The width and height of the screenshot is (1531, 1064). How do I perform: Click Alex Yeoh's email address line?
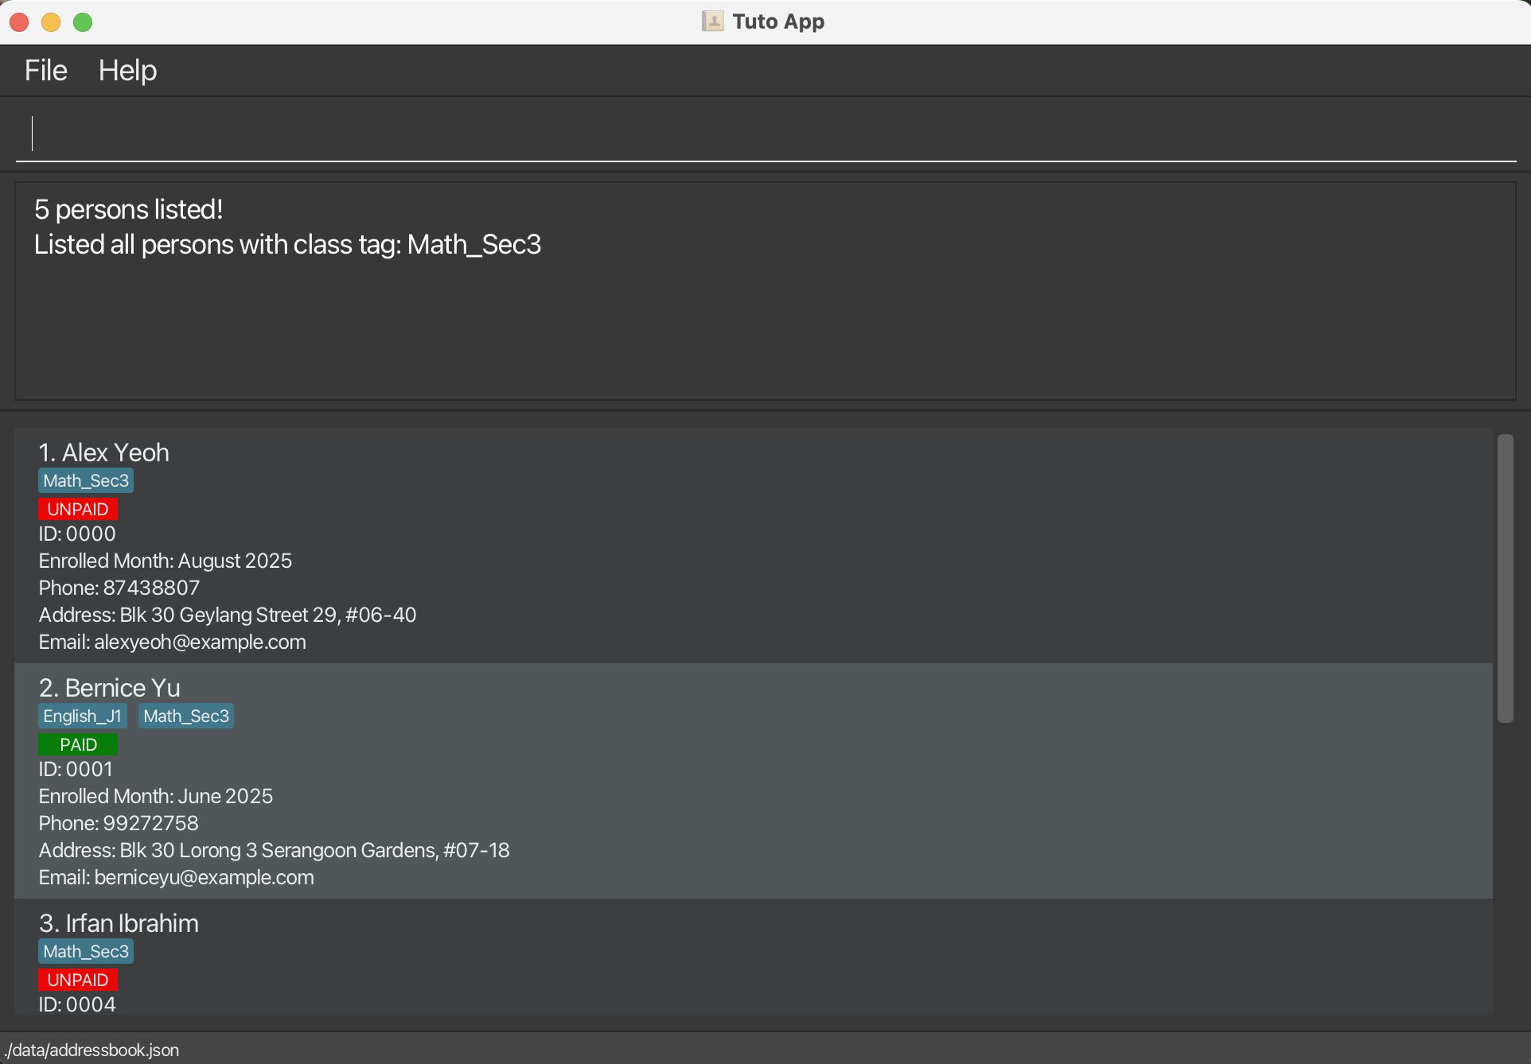(x=173, y=643)
